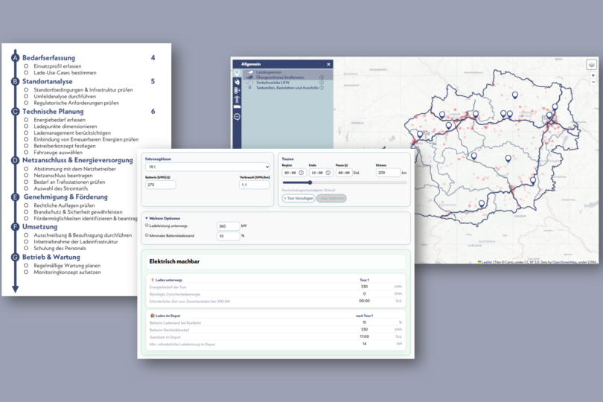The image size is (603, 402).
Task: Click info icon next to Verkehrsstärke LKW
Action: click(322, 82)
